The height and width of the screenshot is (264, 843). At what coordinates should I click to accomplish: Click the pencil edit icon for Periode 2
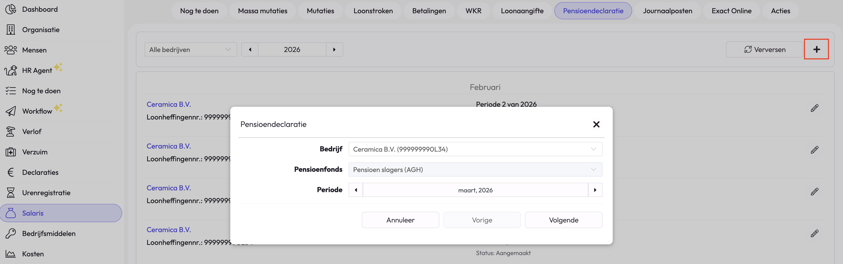point(814,108)
